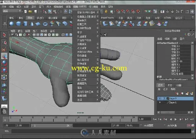Switch to the PaintEffects shelf tab
The image size is (196, 139).
[x=108, y=18]
